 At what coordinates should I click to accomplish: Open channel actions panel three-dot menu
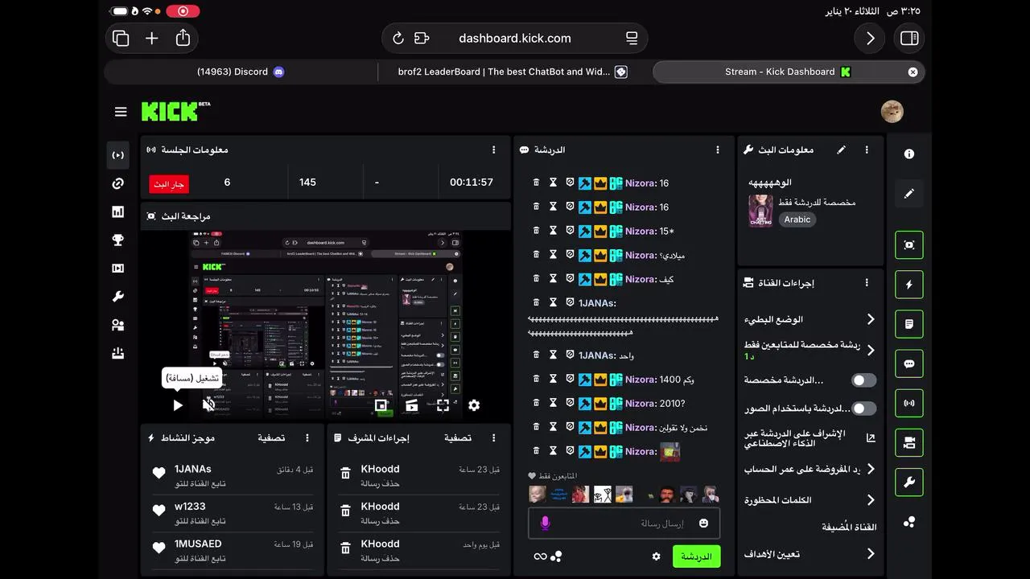[867, 283]
